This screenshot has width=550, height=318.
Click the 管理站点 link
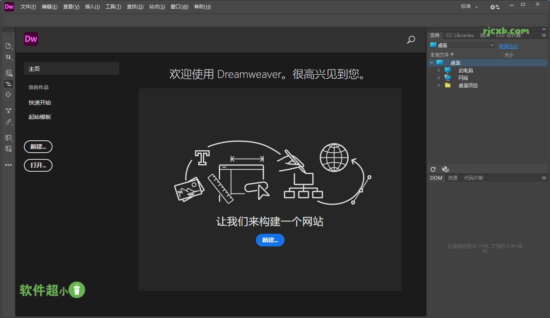coord(508,46)
